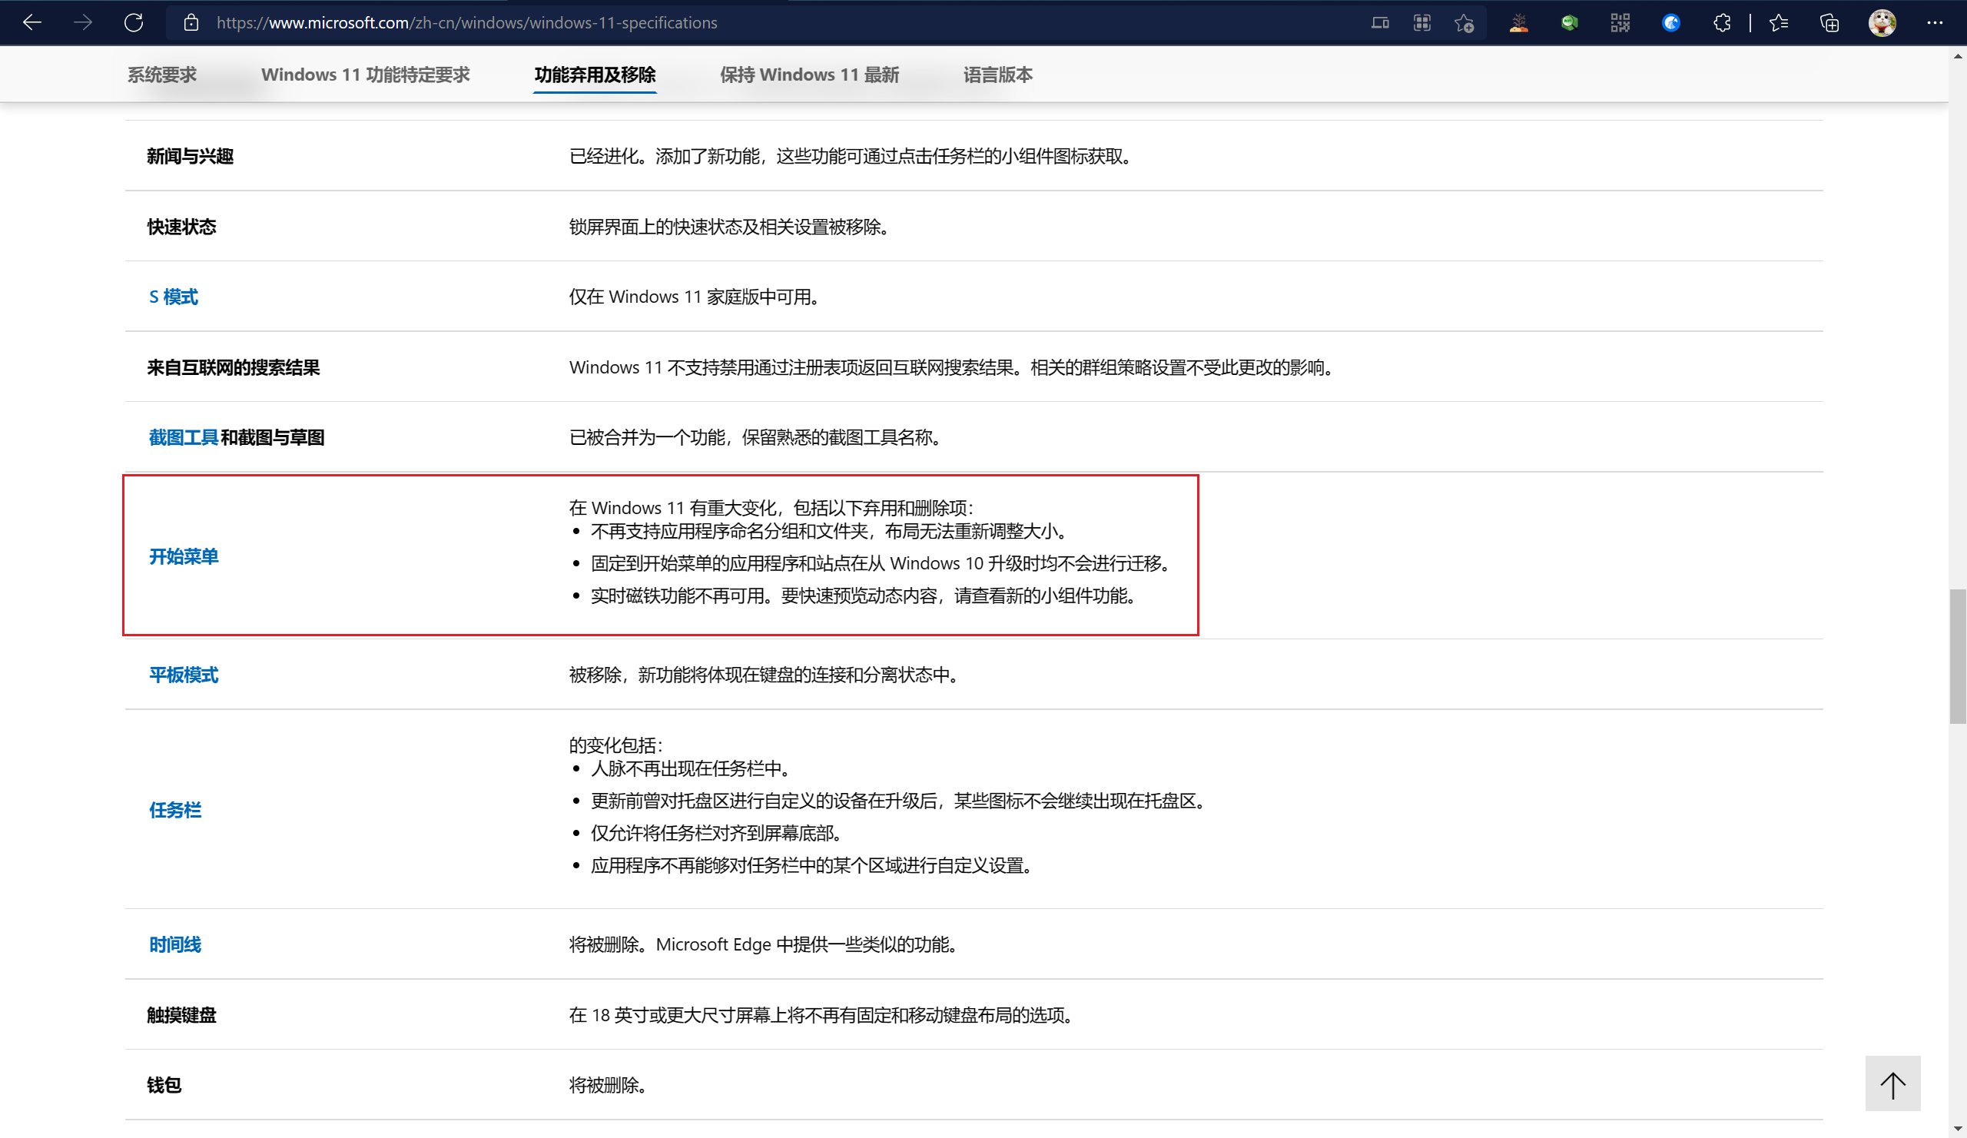
Task: Open the tree-shaped extension icon
Action: click(1518, 22)
